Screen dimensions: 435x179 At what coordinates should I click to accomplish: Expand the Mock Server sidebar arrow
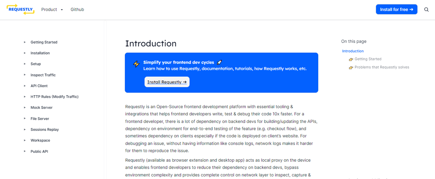point(25,107)
